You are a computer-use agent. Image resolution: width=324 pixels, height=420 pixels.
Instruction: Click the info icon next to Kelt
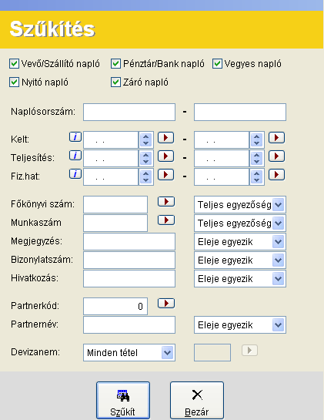[x=75, y=137]
